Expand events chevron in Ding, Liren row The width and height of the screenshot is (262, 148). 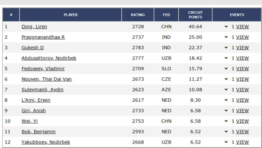(x=226, y=27)
